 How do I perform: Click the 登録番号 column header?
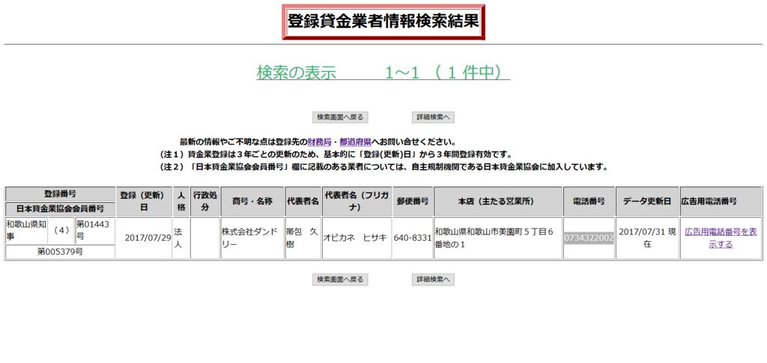coord(60,194)
